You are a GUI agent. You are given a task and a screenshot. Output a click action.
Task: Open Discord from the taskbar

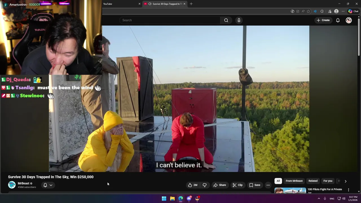pyautogui.click(x=189, y=198)
